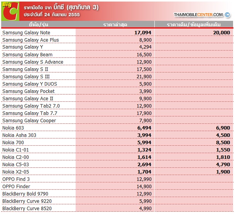Click Nokia C1-01
Image resolution: width=235 pixels, height=214 pixels.
click(15, 150)
